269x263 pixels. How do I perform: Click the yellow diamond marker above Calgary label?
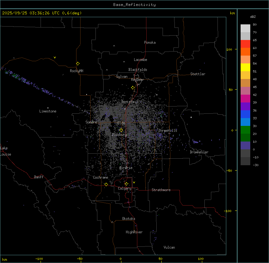click(126, 184)
